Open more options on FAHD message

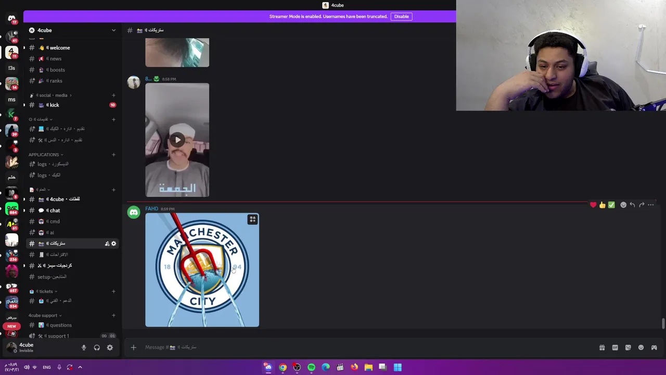pyautogui.click(x=651, y=205)
